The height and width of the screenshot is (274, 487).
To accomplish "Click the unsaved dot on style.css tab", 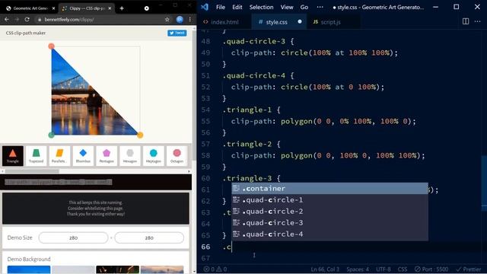I will pyautogui.click(x=299, y=22).
